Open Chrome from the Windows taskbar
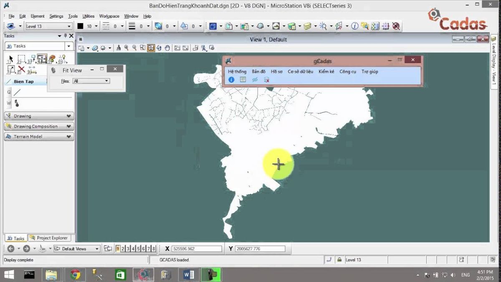The height and width of the screenshot is (282, 501). click(x=75, y=274)
